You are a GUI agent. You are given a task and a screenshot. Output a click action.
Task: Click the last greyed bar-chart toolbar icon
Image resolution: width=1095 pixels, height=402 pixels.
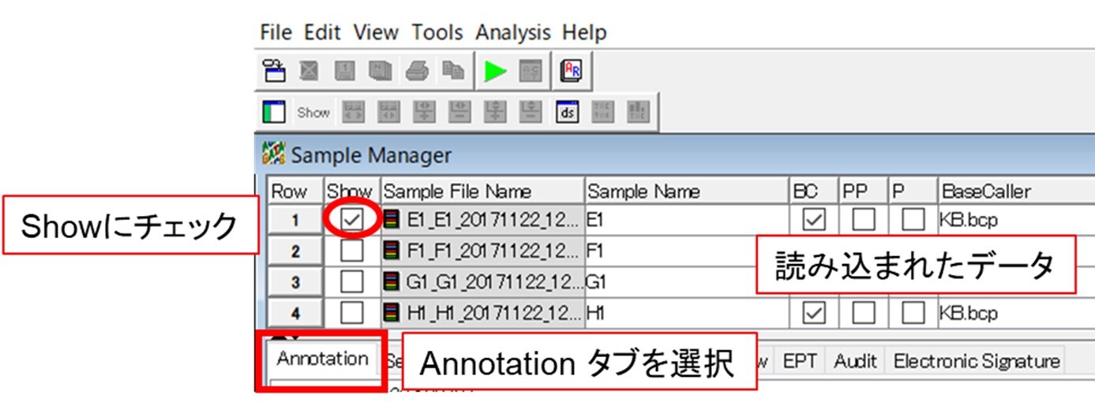coord(637,112)
